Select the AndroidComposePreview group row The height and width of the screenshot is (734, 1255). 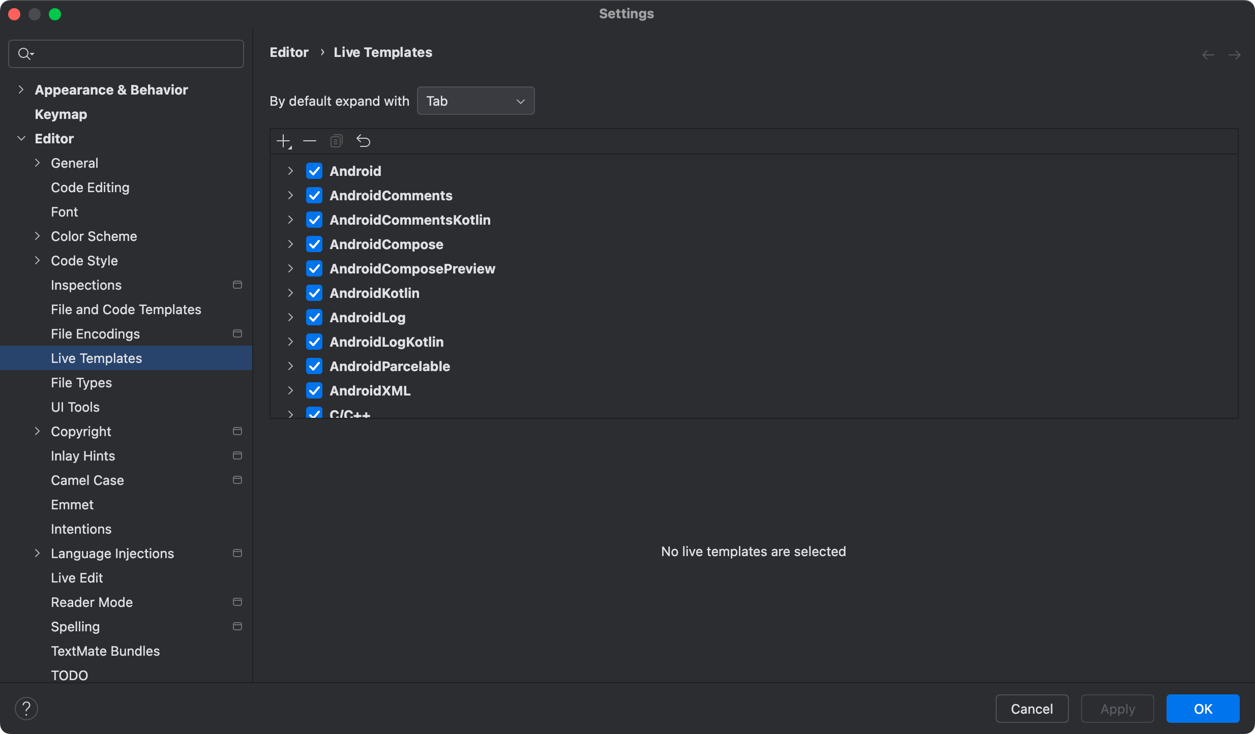[754, 268]
